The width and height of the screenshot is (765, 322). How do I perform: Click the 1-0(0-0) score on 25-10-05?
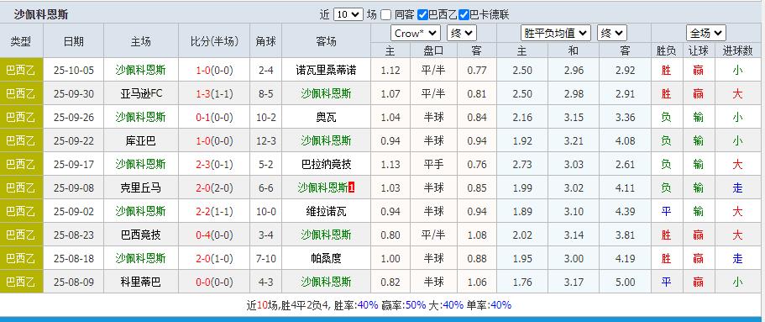tap(214, 71)
